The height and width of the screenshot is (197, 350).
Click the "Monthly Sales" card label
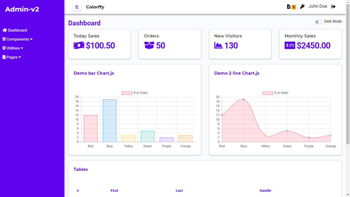click(x=300, y=36)
